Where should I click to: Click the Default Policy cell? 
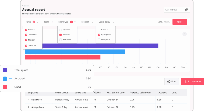(62, 100)
